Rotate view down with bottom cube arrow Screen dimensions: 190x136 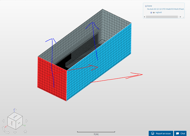(x=15, y=133)
